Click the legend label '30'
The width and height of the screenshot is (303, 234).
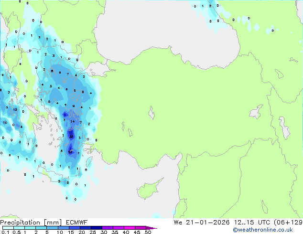coord(104,232)
